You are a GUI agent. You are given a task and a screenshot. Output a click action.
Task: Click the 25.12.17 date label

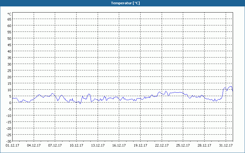pyautogui.click(x=183, y=146)
